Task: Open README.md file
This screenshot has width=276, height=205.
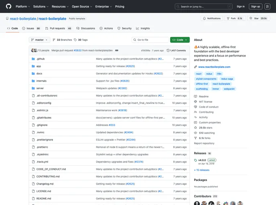Action: pyautogui.click(x=44, y=199)
